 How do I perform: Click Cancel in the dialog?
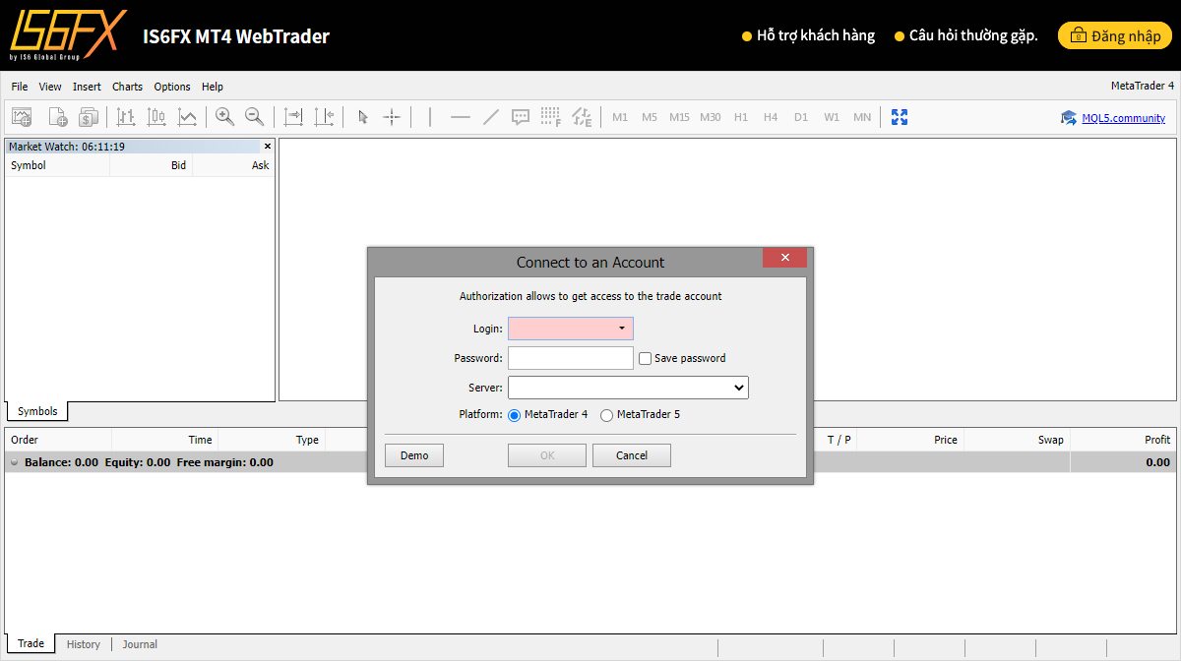[632, 455]
